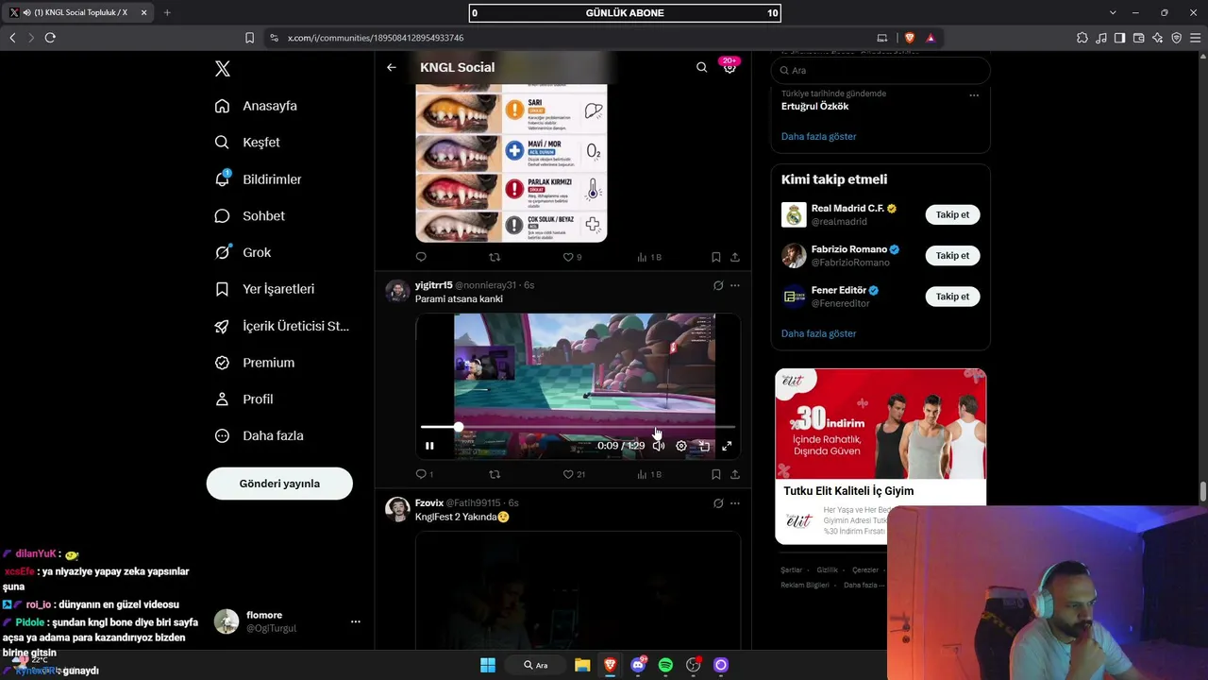Image resolution: width=1208 pixels, height=680 pixels.
Task: Pause the playing video
Action: click(x=429, y=446)
